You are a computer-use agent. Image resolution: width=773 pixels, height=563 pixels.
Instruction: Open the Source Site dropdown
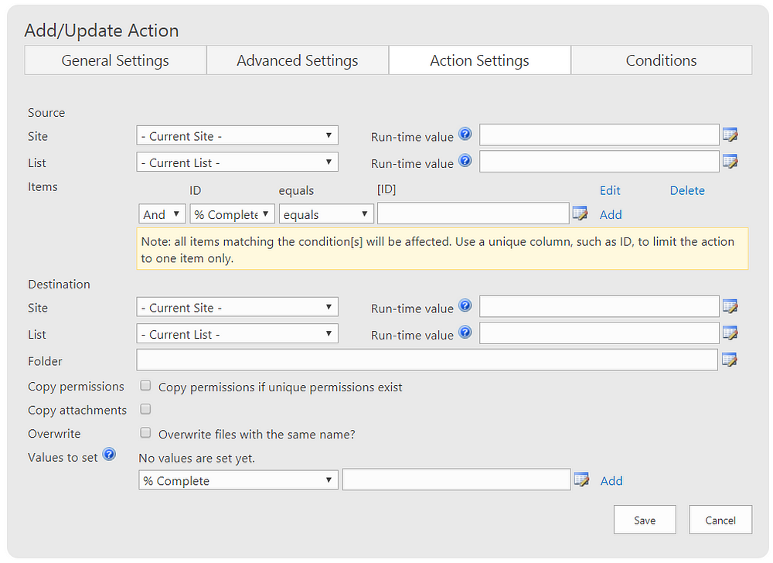237,135
